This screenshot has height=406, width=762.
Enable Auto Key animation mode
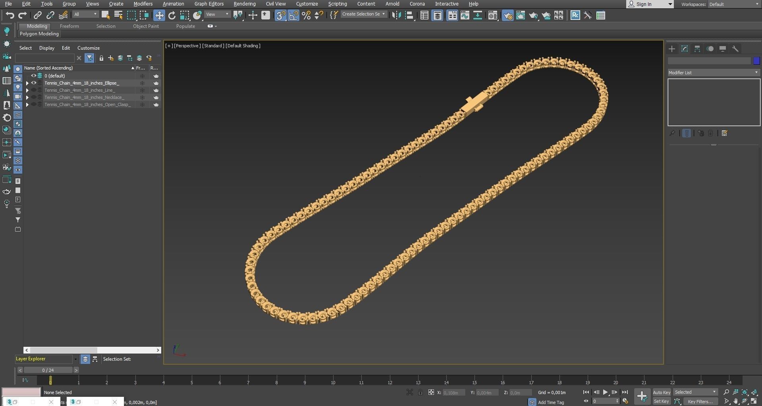pyautogui.click(x=662, y=392)
